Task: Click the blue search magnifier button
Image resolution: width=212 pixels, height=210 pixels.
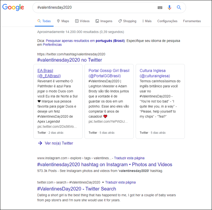Action: tap(179, 7)
